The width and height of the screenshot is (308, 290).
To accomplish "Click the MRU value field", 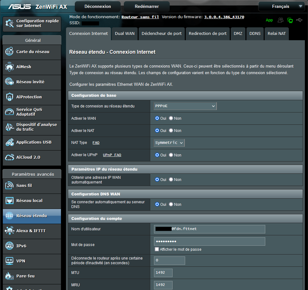I will (x=163, y=285).
